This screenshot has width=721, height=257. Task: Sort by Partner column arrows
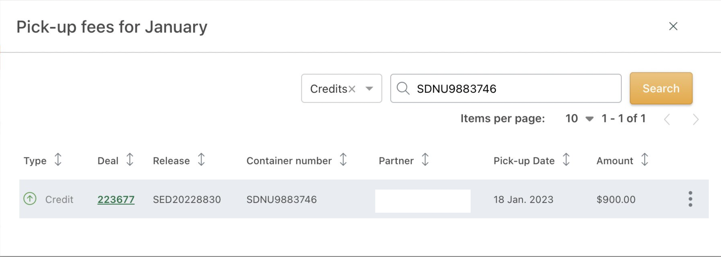tap(425, 159)
